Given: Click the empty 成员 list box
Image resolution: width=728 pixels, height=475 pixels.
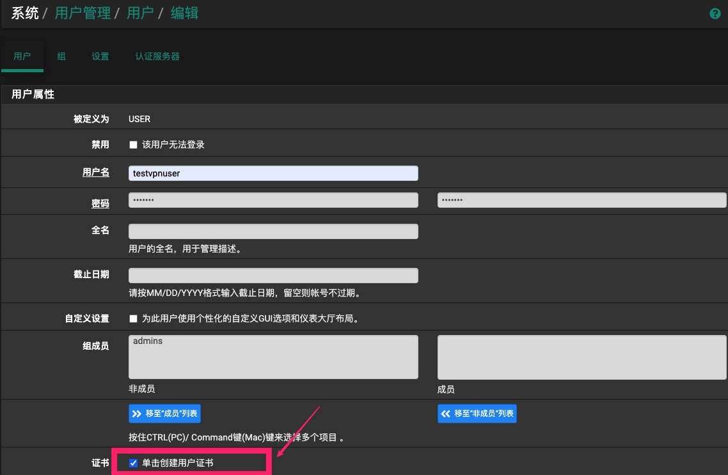Looking at the screenshot, I should point(582,357).
